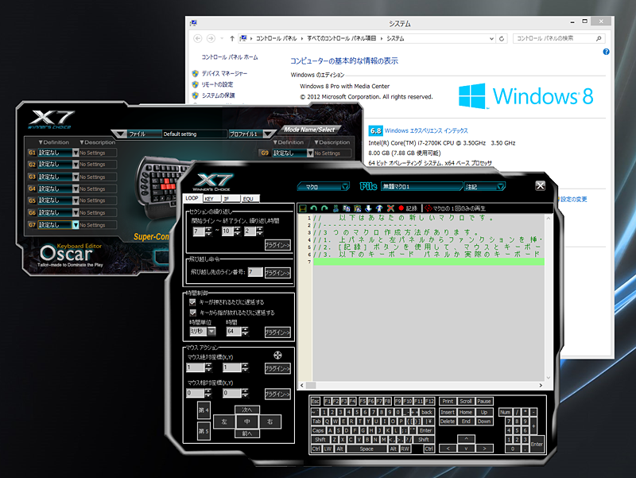Open the G9 key definition dropdown

(x=310, y=153)
